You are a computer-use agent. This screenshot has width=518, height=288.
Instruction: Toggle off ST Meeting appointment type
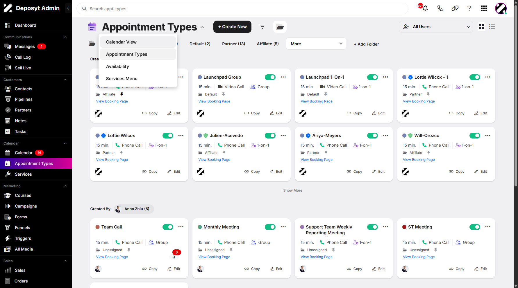(475, 227)
